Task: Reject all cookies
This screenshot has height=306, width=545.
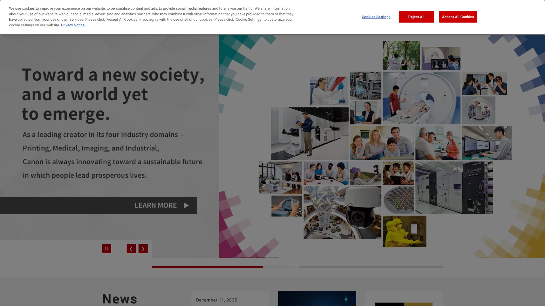Action: (416, 17)
